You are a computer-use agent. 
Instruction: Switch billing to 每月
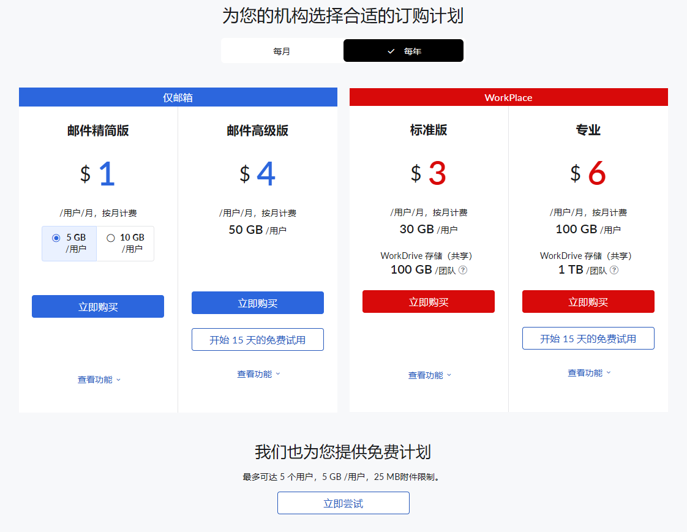[282, 51]
